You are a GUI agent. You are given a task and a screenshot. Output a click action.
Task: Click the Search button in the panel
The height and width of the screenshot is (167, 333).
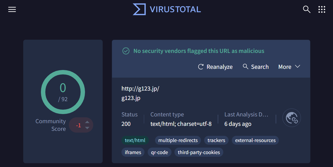click(x=256, y=67)
